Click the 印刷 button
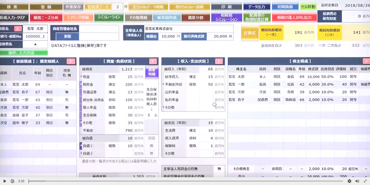The width and height of the screenshot is (370, 185). (x=227, y=7)
